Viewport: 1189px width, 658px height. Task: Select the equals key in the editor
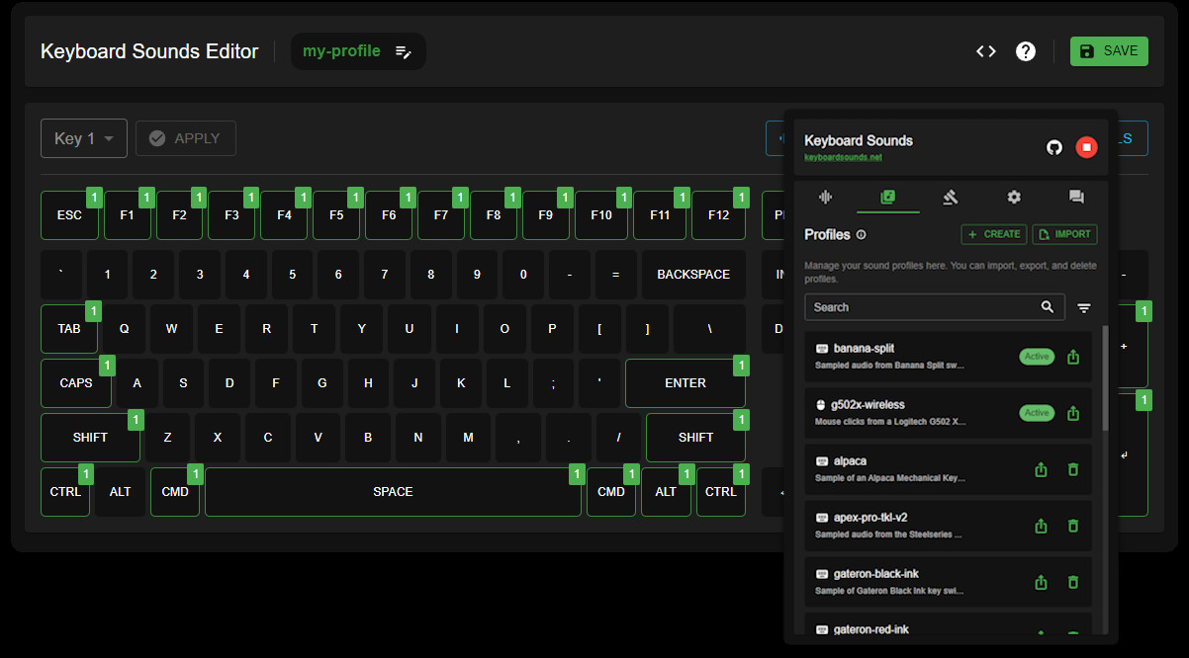click(616, 275)
